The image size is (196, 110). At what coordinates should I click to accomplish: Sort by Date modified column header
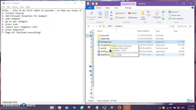point(143,31)
